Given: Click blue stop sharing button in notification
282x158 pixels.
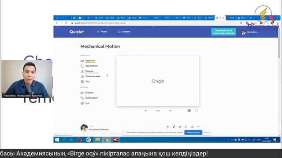Looking at the screenshot, I should (x=193, y=133).
